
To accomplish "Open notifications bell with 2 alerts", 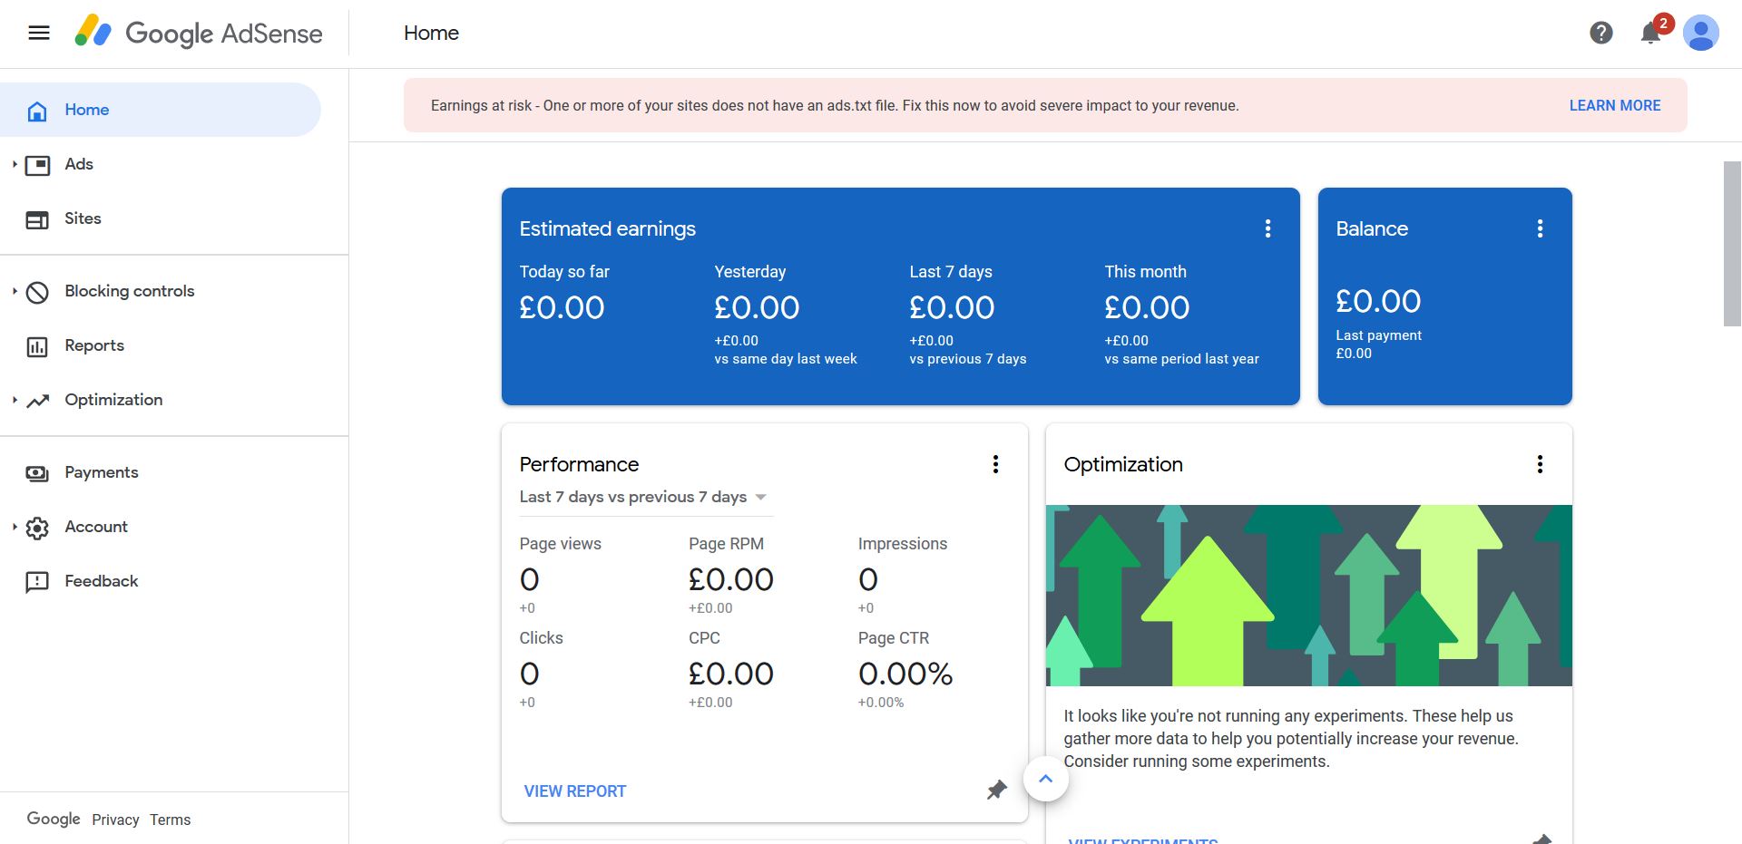I will click(x=1653, y=32).
